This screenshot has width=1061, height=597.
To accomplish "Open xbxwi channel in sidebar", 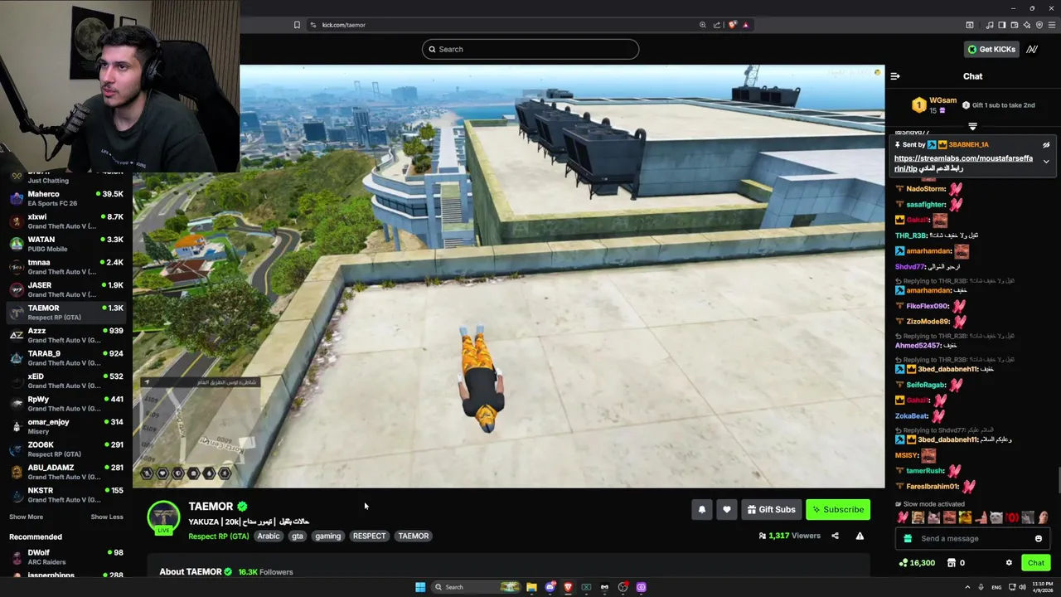I will pyautogui.click(x=66, y=221).
